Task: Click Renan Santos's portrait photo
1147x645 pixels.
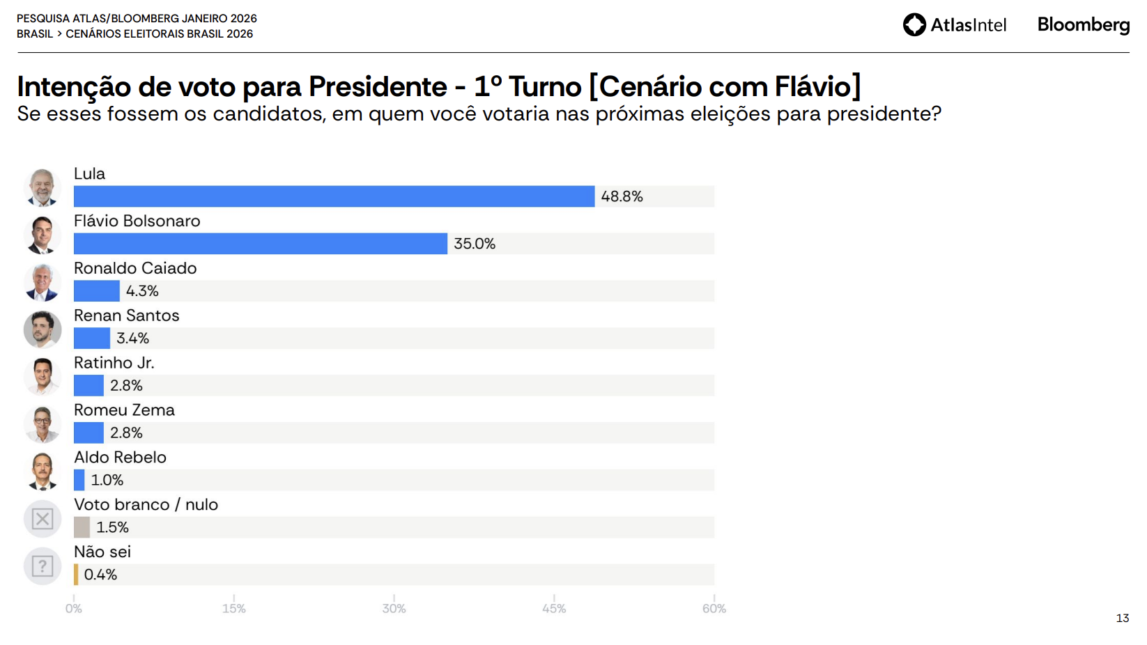Action: pos(43,329)
